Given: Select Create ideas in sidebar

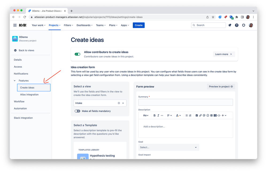Looking at the screenshot, I should click(34, 88).
